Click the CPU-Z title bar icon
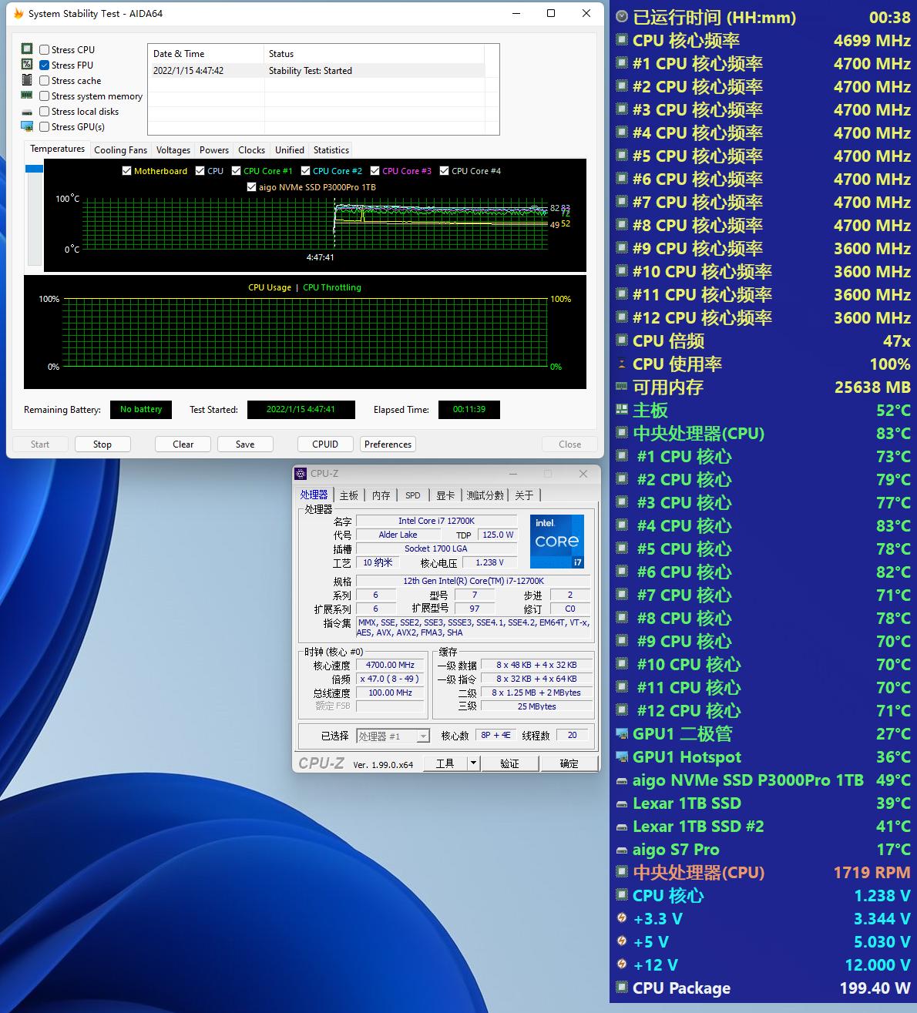The width and height of the screenshot is (917, 1013). click(x=301, y=474)
